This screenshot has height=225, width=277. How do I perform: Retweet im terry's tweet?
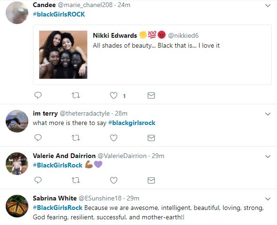[76, 138]
